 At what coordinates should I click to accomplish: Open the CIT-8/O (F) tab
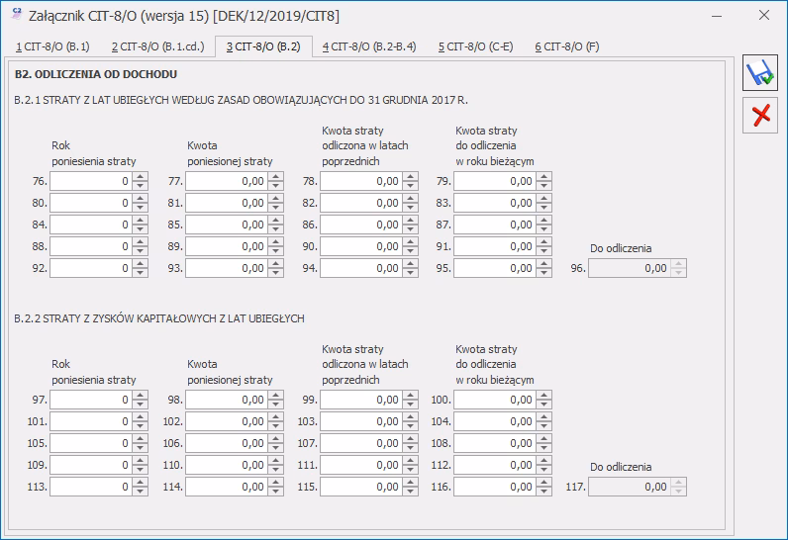tap(567, 46)
